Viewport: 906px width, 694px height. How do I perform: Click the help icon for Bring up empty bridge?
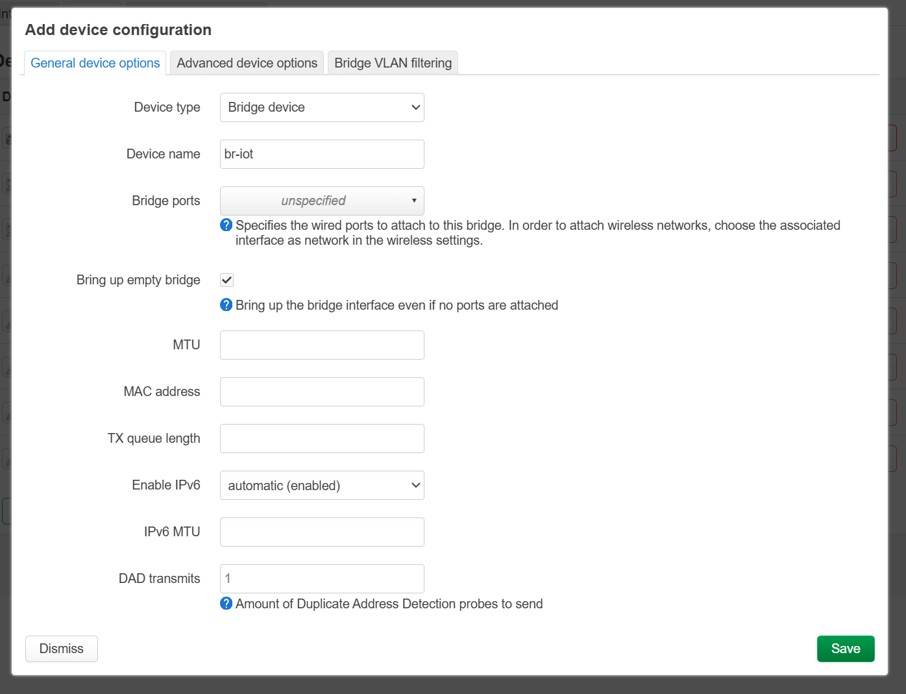(x=226, y=305)
